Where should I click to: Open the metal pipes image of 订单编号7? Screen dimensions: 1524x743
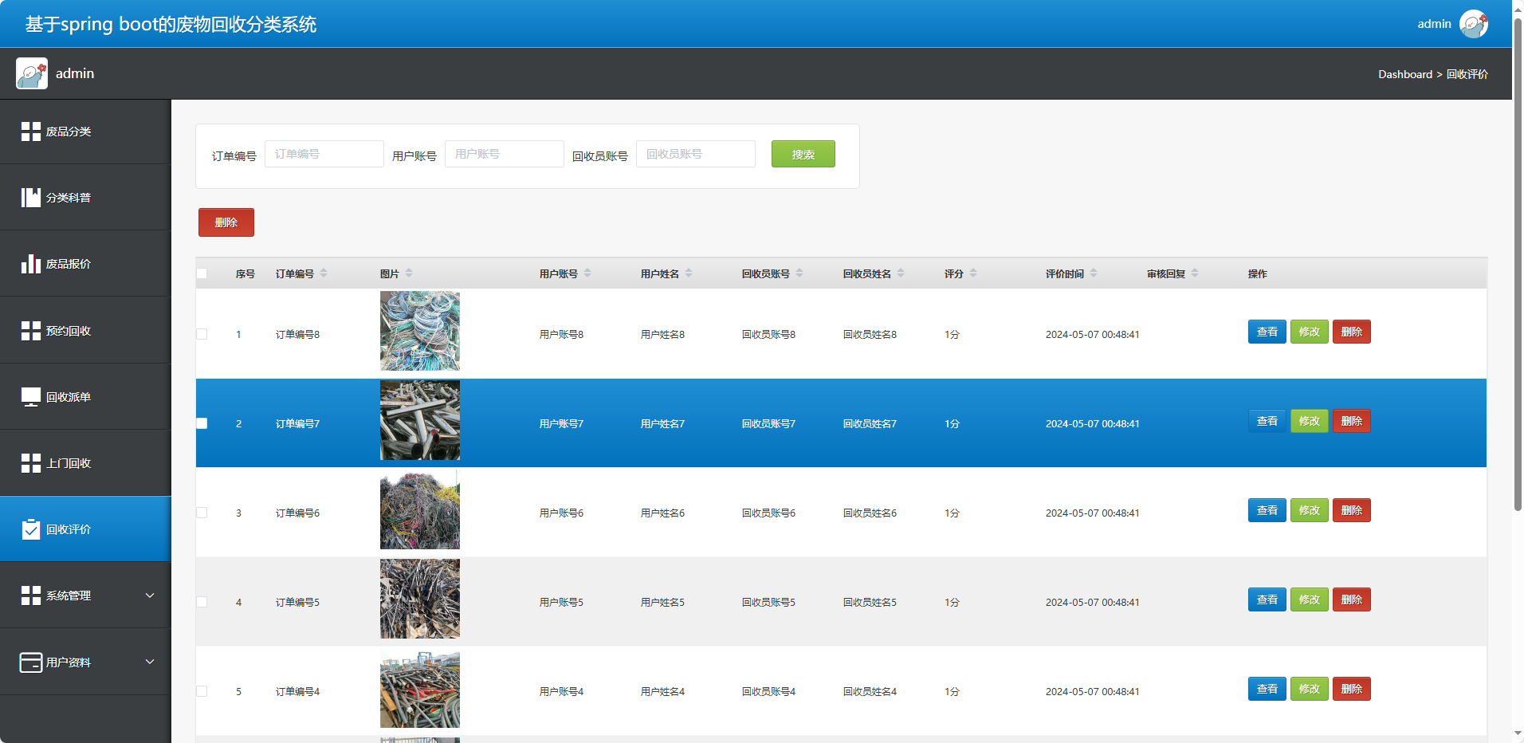tap(420, 420)
